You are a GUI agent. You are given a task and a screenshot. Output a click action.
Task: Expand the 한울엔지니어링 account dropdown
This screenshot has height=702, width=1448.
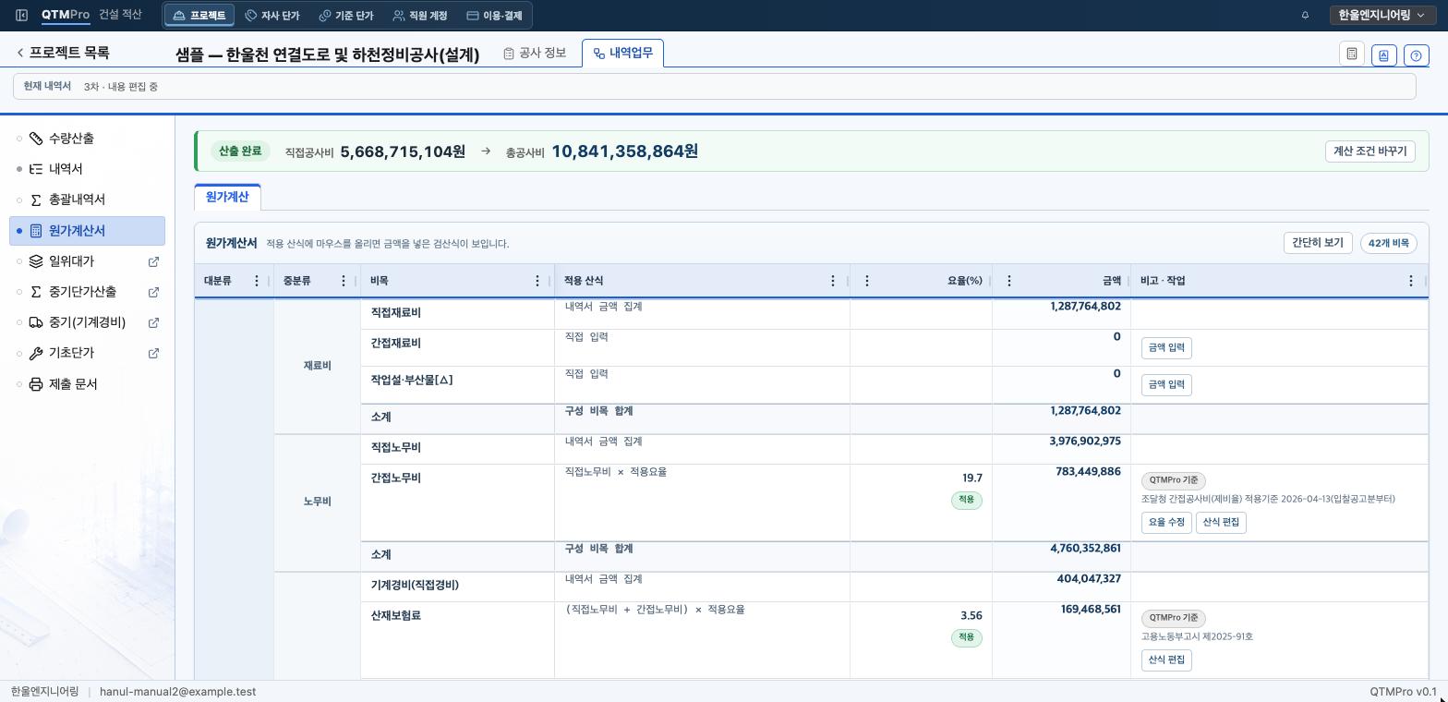(x=1382, y=16)
